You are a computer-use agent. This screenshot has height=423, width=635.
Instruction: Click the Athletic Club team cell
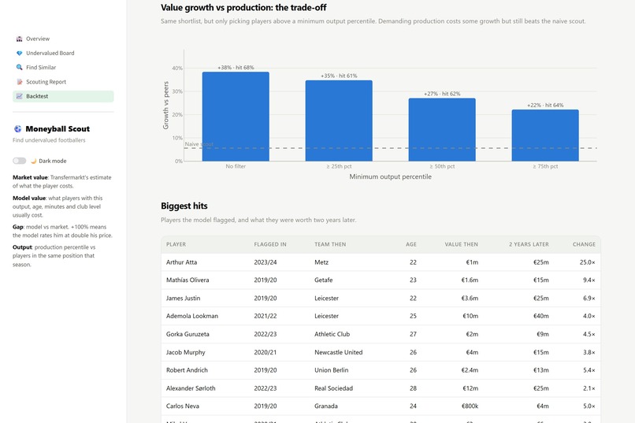coord(332,334)
